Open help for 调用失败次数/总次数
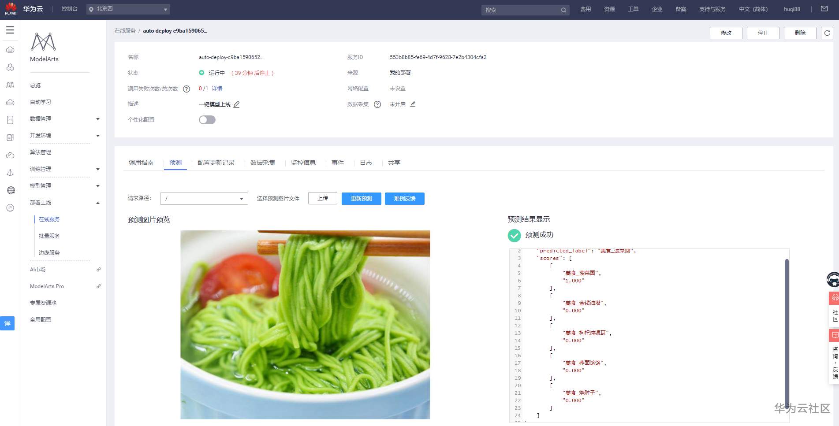839x426 pixels. pyautogui.click(x=186, y=89)
